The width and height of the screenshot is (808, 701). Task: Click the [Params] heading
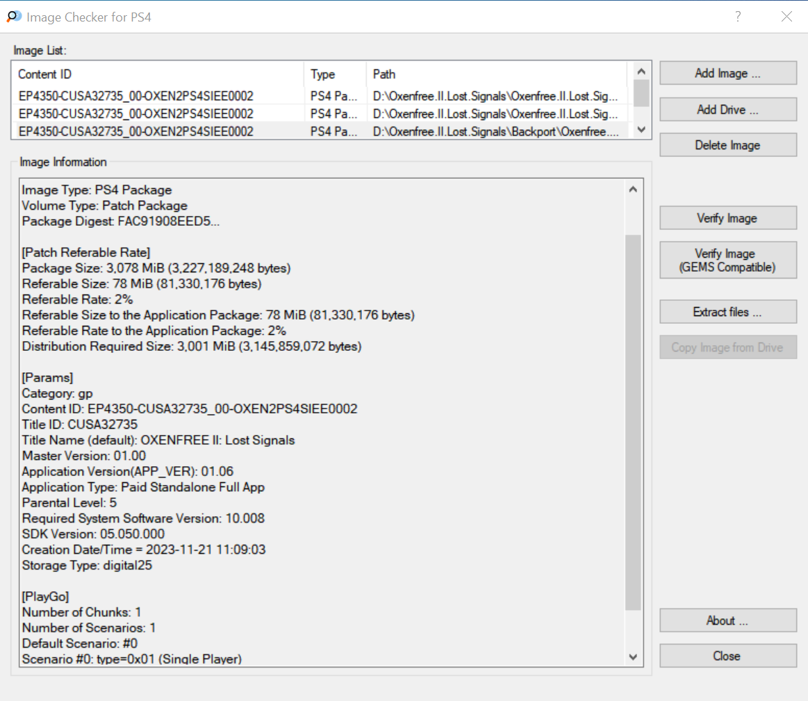pyautogui.click(x=47, y=377)
